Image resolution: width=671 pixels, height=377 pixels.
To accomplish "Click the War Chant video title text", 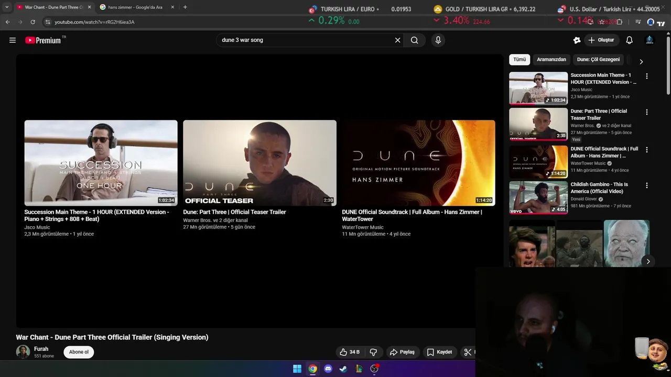I will (x=112, y=337).
